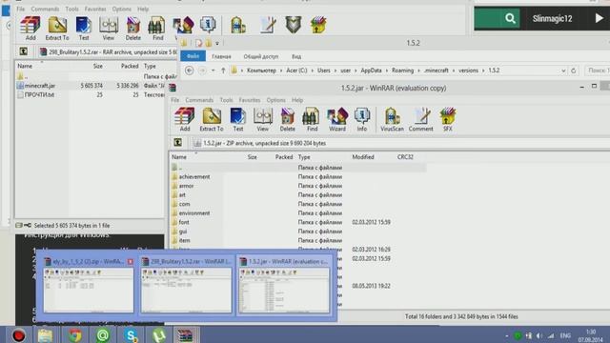Select the achievement folder
Viewport: 610px width, 343px height.
tap(194, 177)
